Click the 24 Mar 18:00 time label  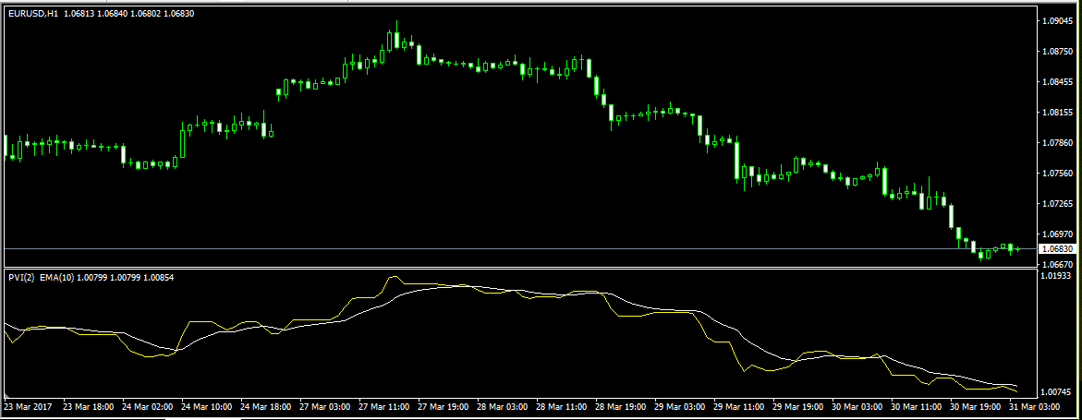[x=266, y=406]
